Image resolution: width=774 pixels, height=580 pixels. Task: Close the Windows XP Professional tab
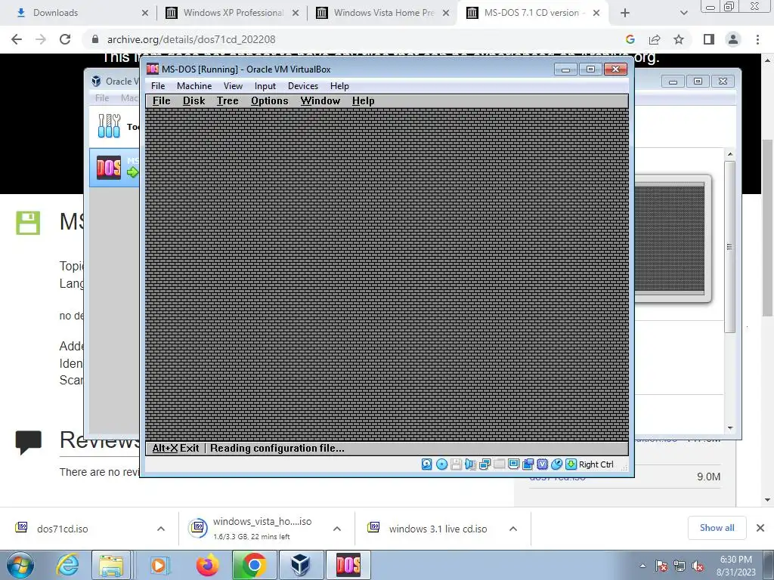pos(296,13)
